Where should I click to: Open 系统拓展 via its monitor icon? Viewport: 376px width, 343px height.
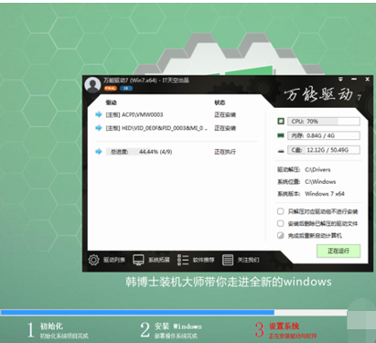pyautogui.click(x=138, y=260)
